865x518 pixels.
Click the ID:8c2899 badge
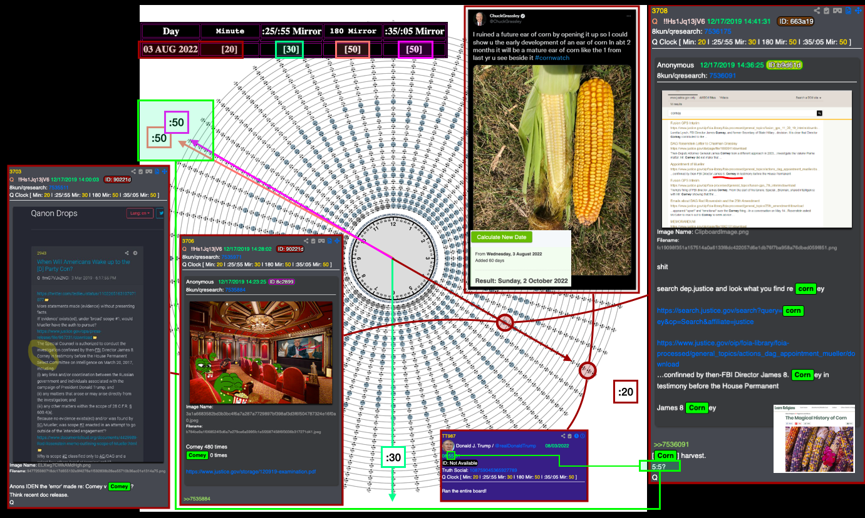pos(281,282)
